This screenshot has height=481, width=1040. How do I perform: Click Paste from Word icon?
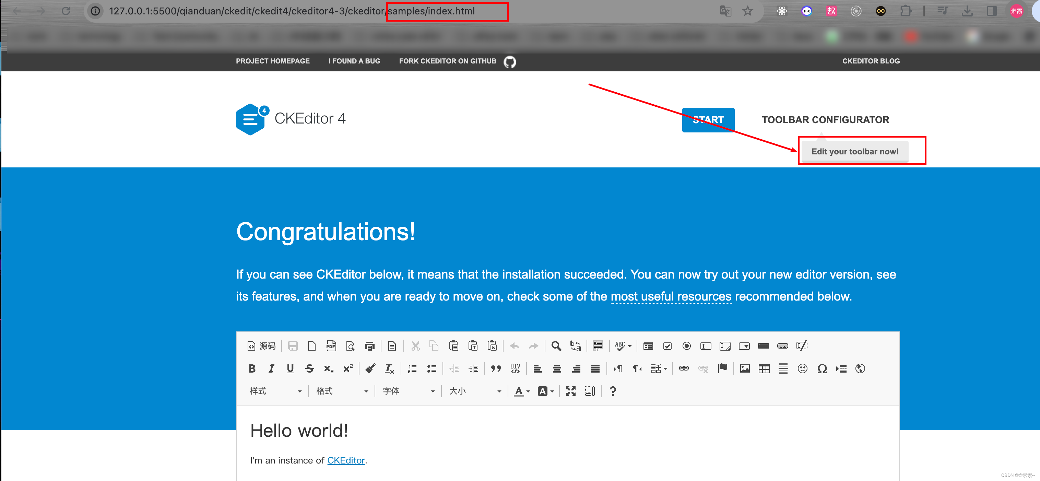click(x=492, y=346)
